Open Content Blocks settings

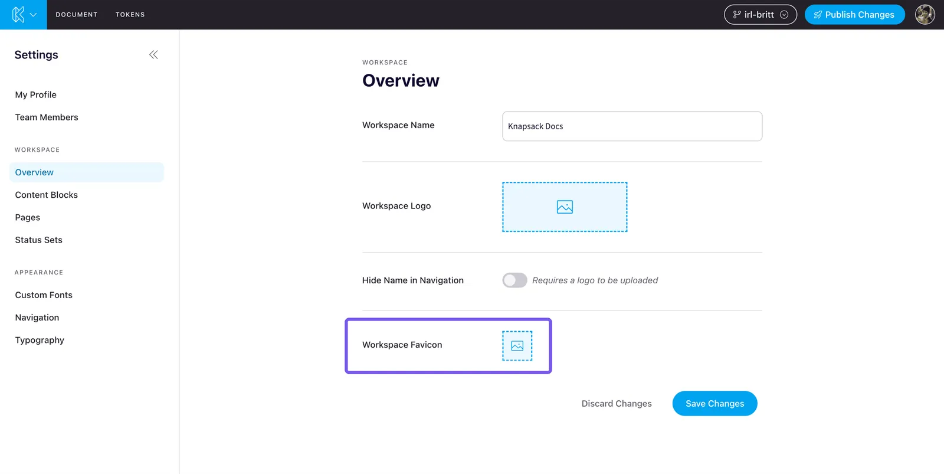(47, 195)
